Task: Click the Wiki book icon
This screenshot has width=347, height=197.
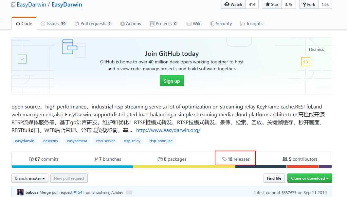Action: [189, 24]
